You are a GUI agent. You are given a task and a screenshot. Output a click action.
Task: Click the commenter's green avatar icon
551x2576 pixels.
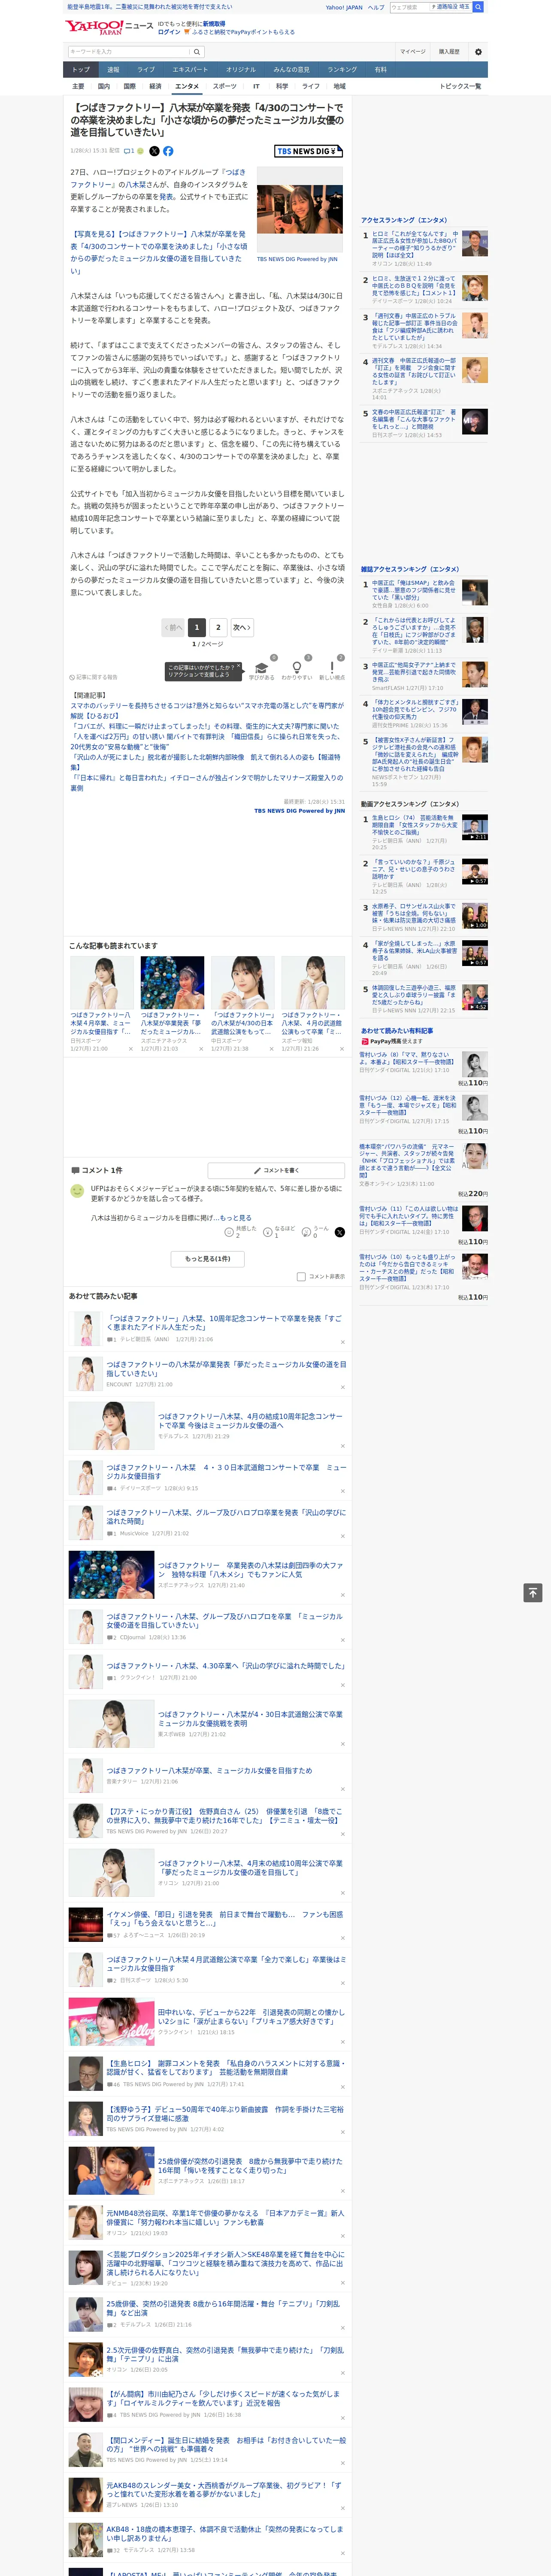coord(77,1191)
